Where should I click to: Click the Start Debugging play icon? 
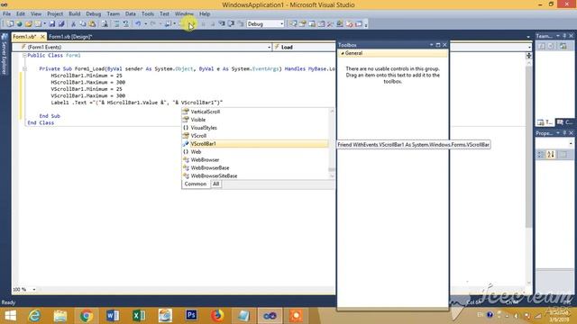191,24
